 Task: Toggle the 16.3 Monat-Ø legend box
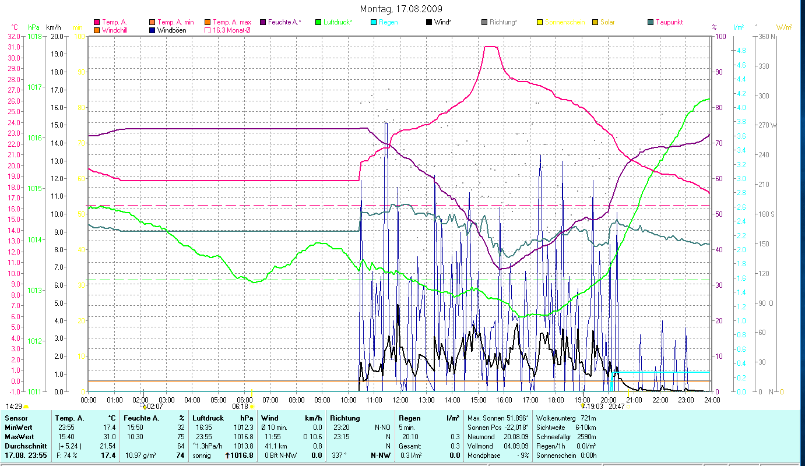point(208,30)
